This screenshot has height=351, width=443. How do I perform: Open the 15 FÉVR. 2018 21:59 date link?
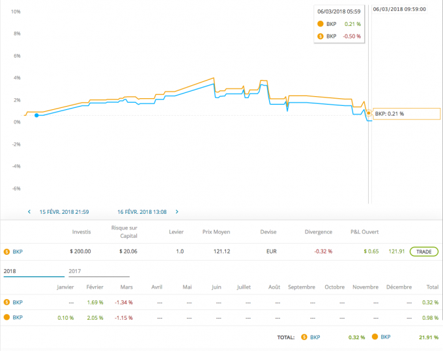tap(64, 212)
